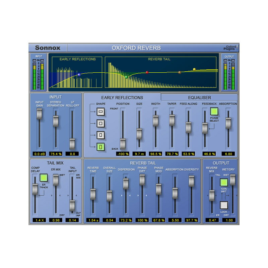The width and height of the screenshot is (268, 268).
Task: Switch to the Equaliser tab
Action: 199,97
